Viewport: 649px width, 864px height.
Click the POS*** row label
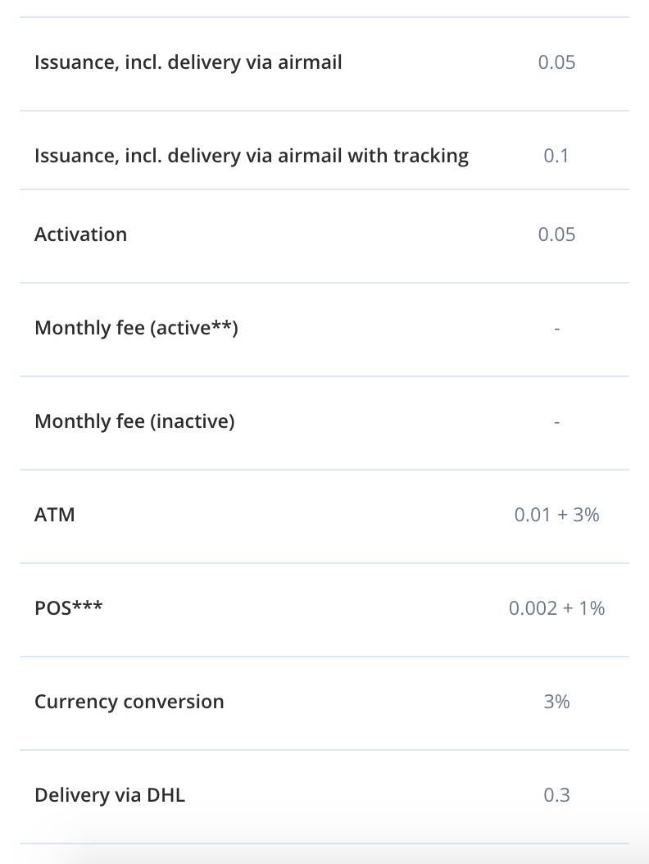[x=68, y=608]
